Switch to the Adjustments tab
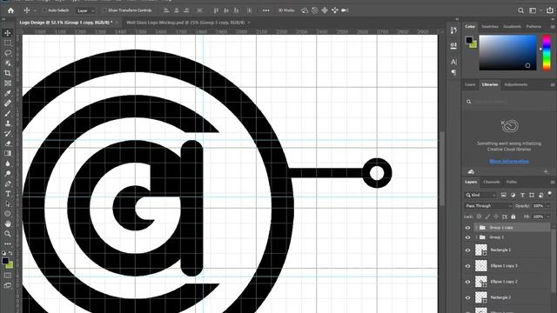 515,85
